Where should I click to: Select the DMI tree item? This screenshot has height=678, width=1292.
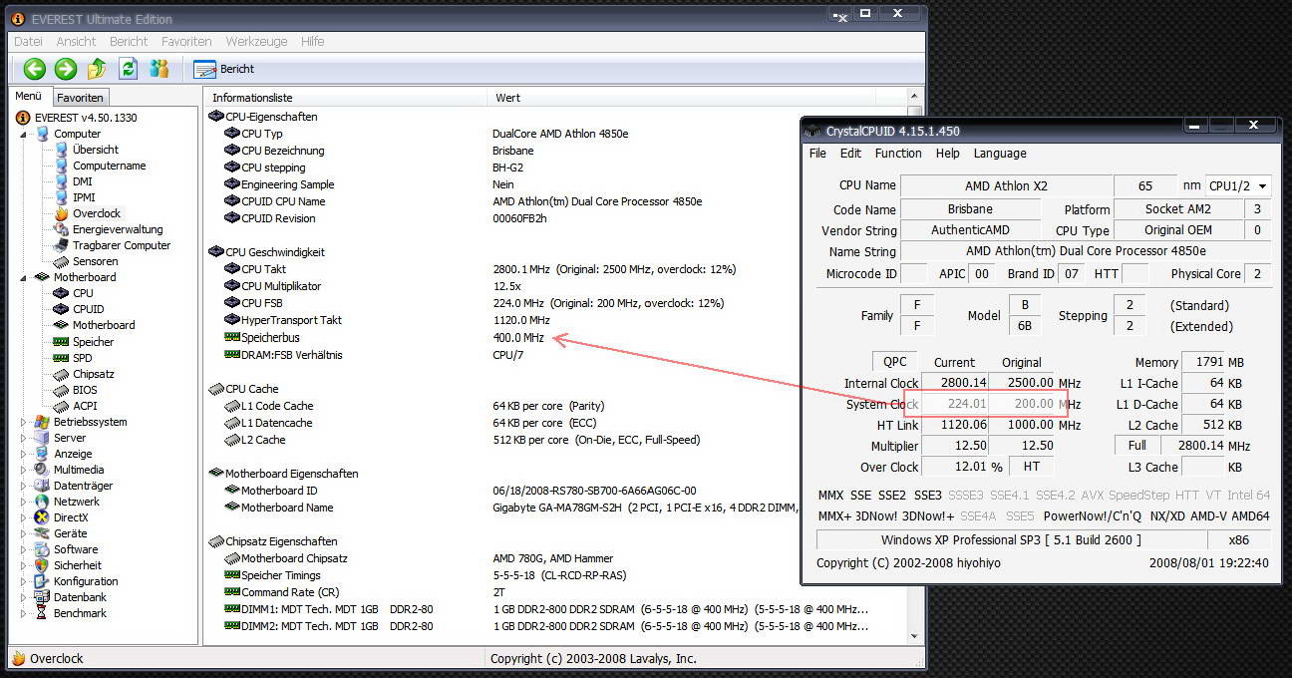tap(83, 181)
